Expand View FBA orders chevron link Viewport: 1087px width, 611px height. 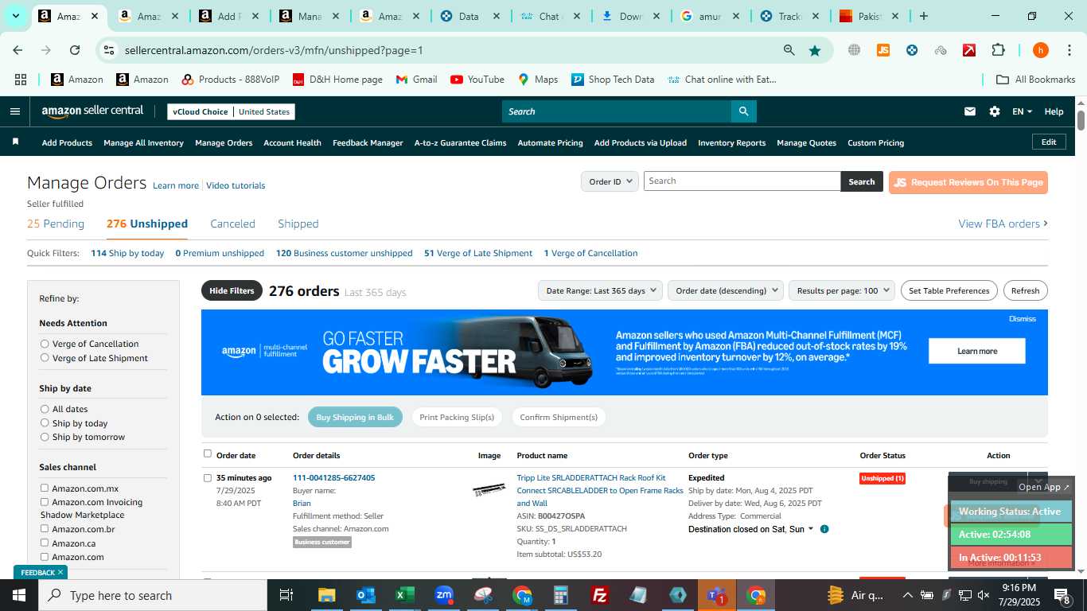click(1003, 224)
